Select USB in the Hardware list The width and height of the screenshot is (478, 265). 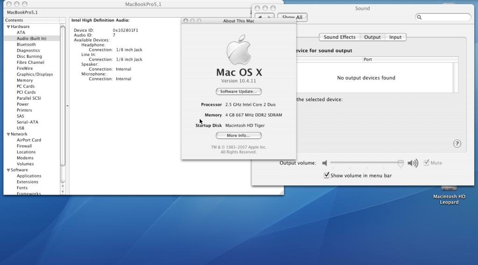21,128
